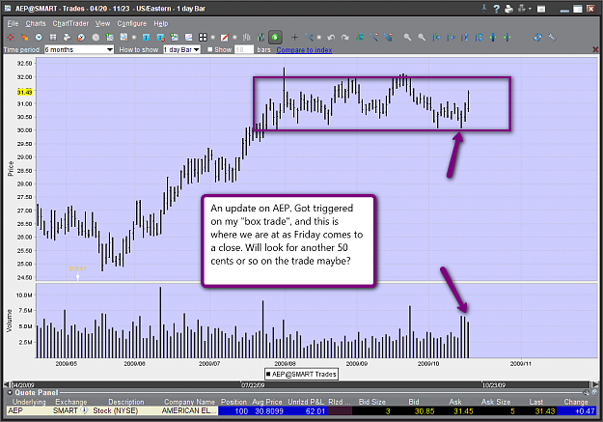Click the highlighted 31.43 price label

(25, 92)
